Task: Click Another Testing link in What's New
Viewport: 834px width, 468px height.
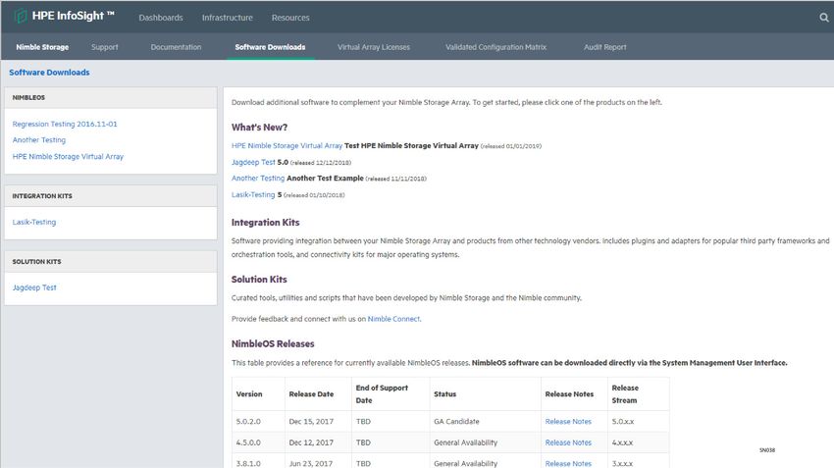Action: tap(258, 179)
